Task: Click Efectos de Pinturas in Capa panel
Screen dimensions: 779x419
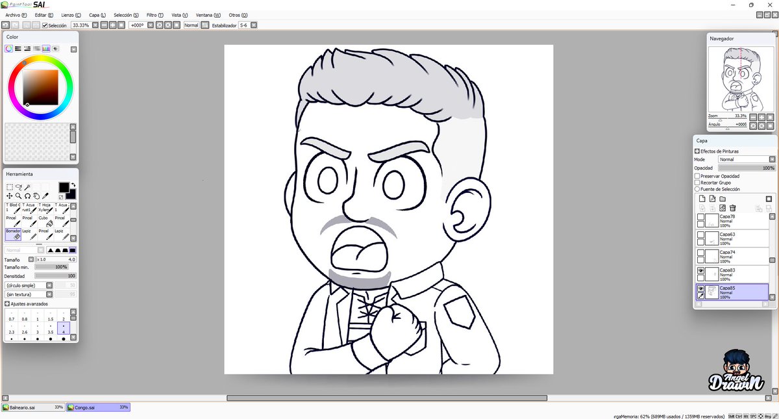Action: point(699,151)
